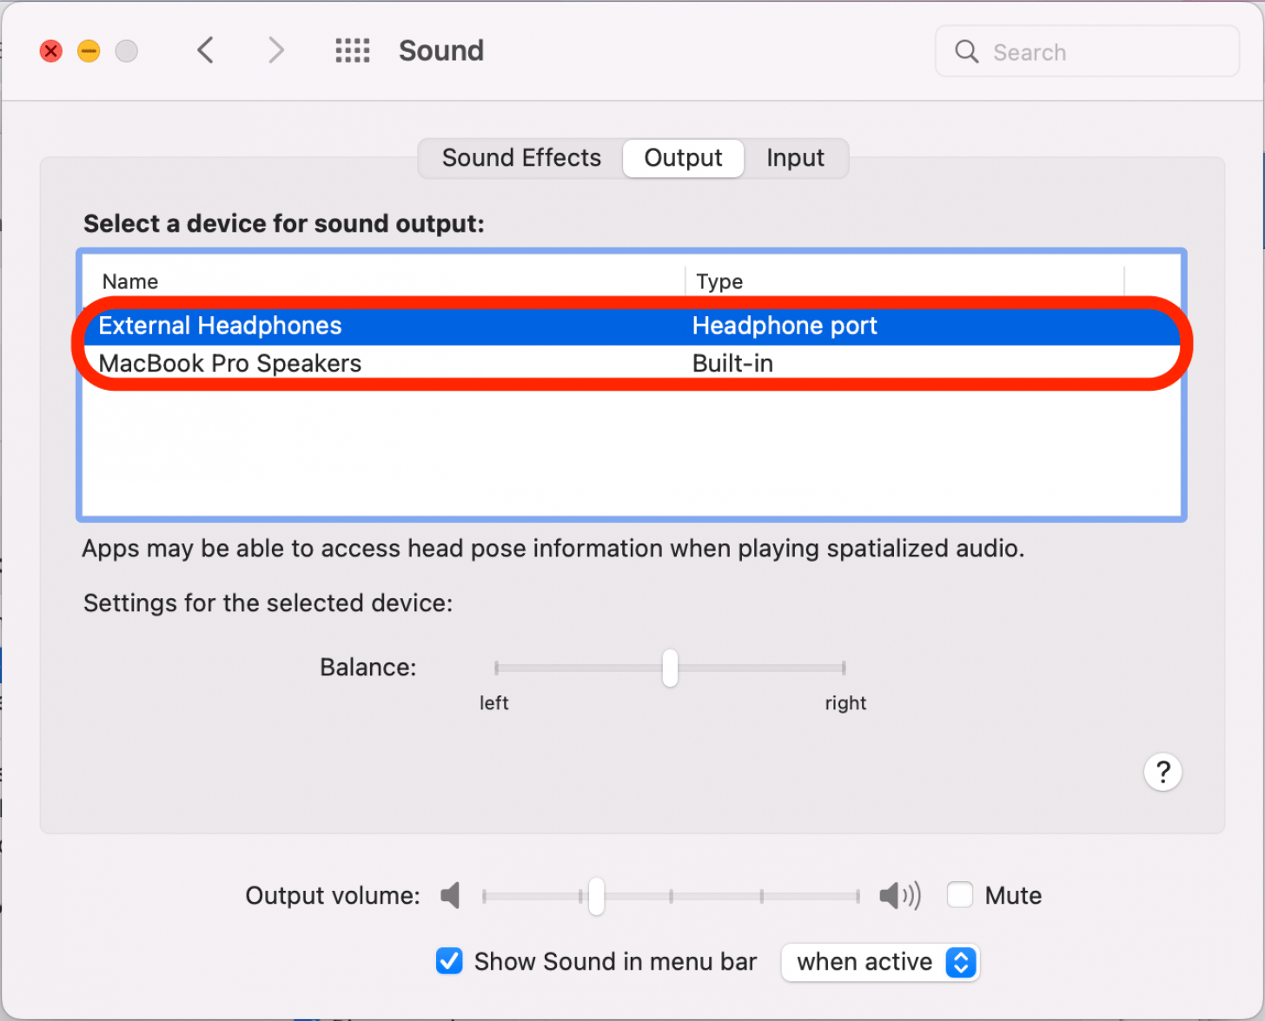Image resolution: width=1265 pixels, height=1021 pixels.
Task: Click the search magnifier icon
Action: point(966,51)
